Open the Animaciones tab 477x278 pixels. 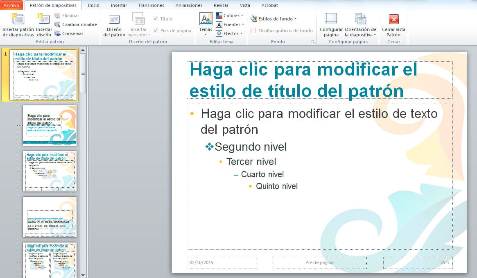189,5
